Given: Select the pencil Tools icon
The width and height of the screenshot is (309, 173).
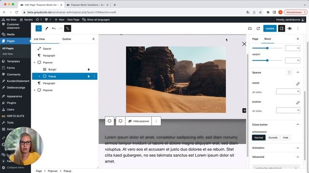Looking at the screenshot, I should pyautogui.click(x=47, y=28).
